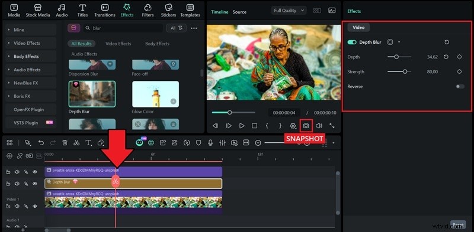Mute the Video 1 track
This screenshot has height=232, width=474.
pyautogui.click(x=17, y=206)
